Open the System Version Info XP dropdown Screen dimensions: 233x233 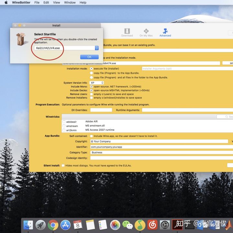click(97, 83)
